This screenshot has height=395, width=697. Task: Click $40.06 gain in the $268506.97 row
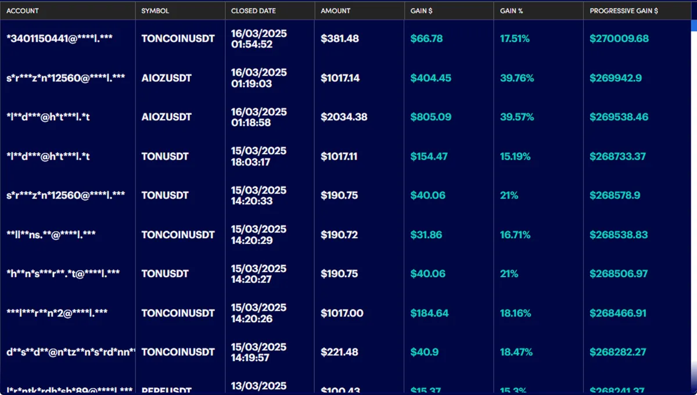(x=428, y=274)
